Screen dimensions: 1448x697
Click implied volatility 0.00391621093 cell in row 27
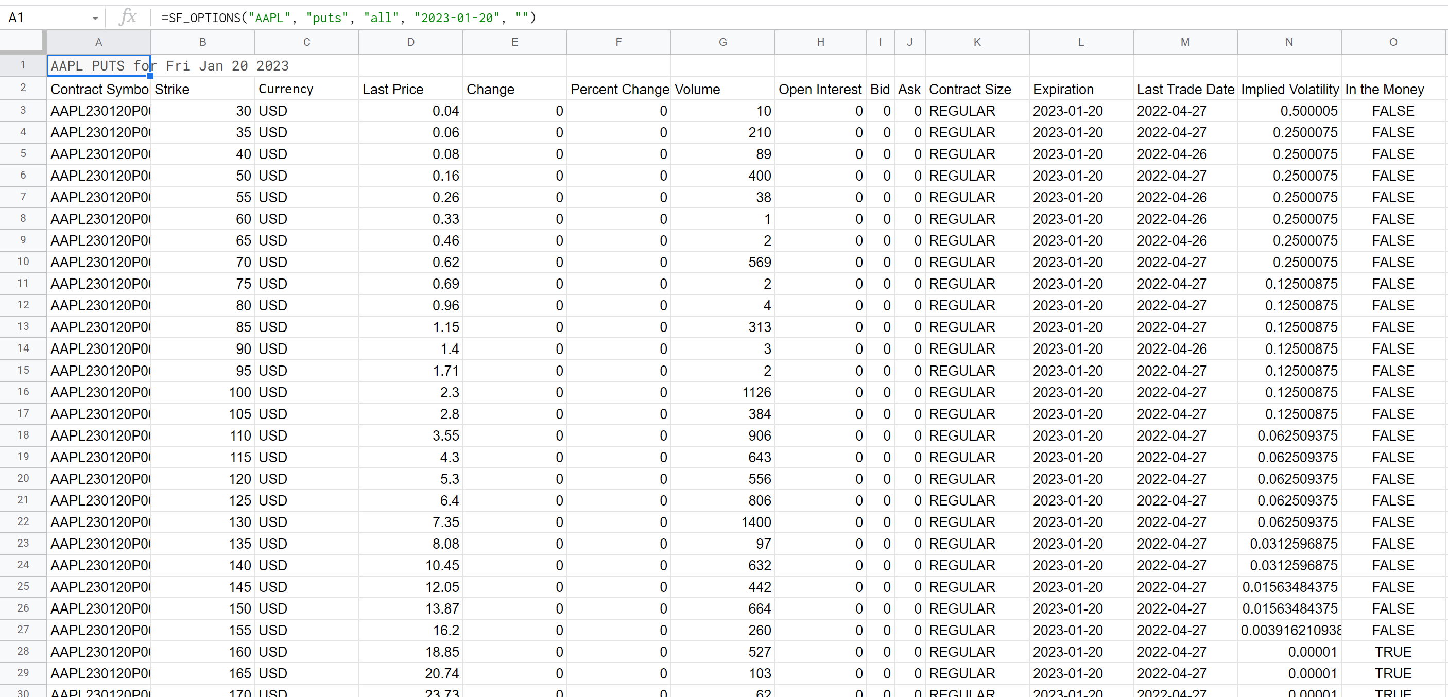click(1289, 630)
